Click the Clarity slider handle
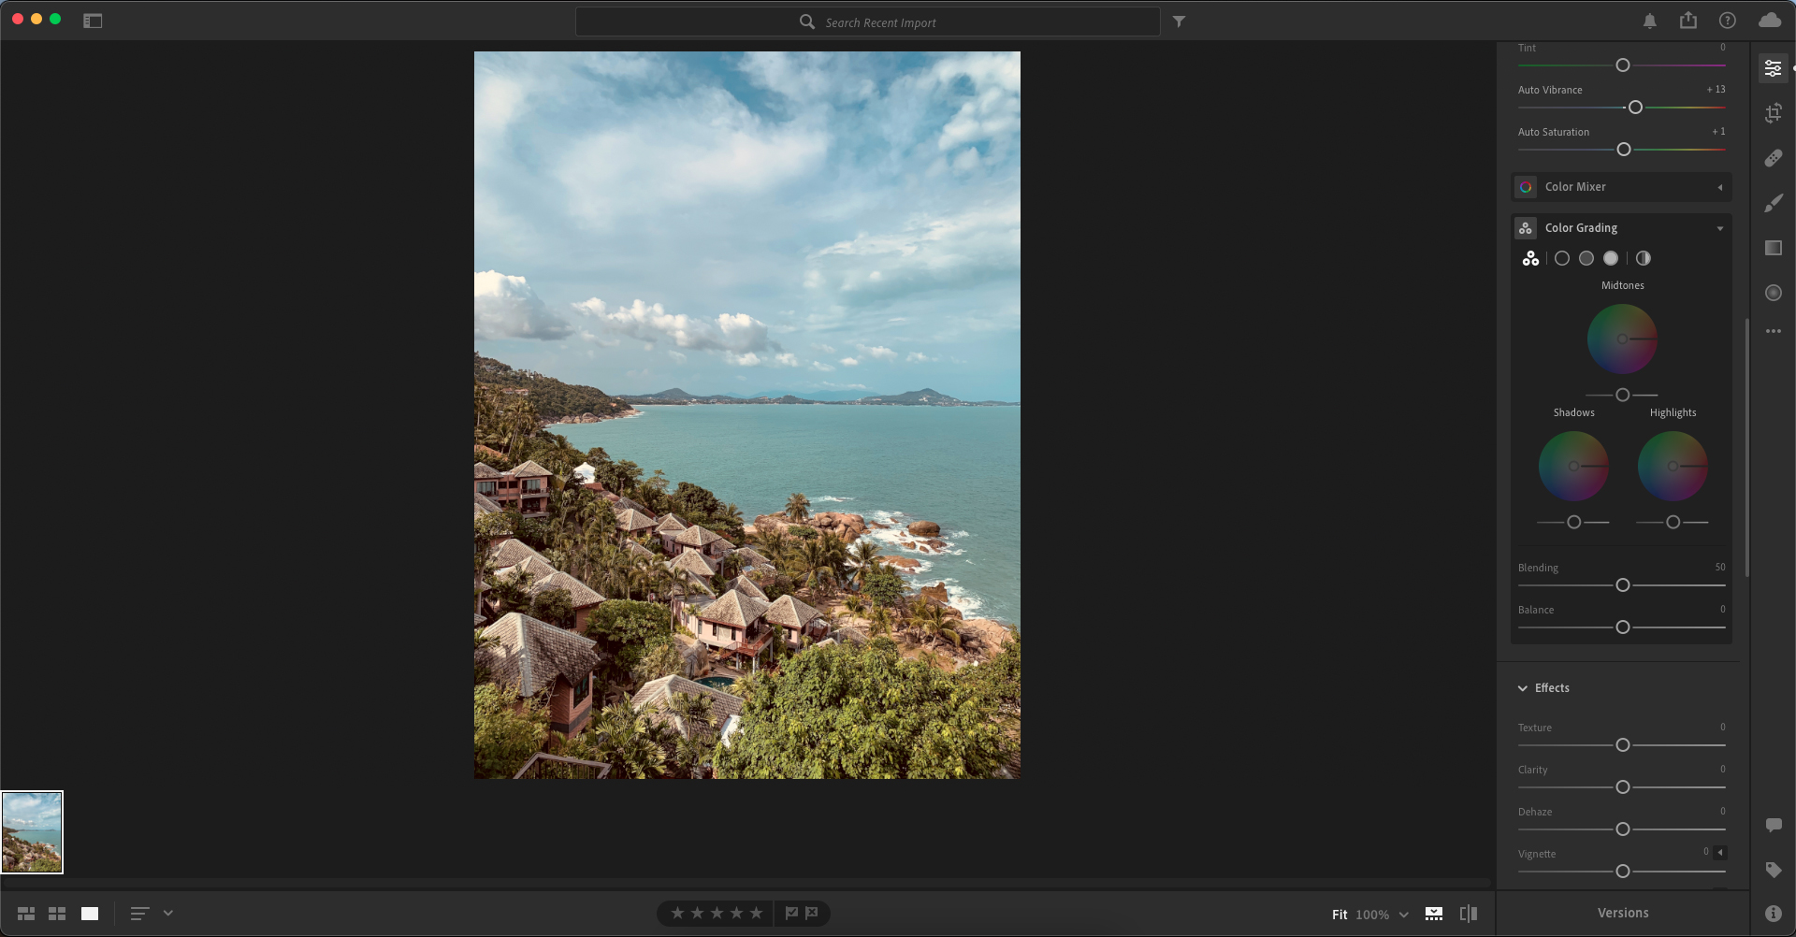The width and height of the screenshot is (1796, 937). [x=1623, y=787]
